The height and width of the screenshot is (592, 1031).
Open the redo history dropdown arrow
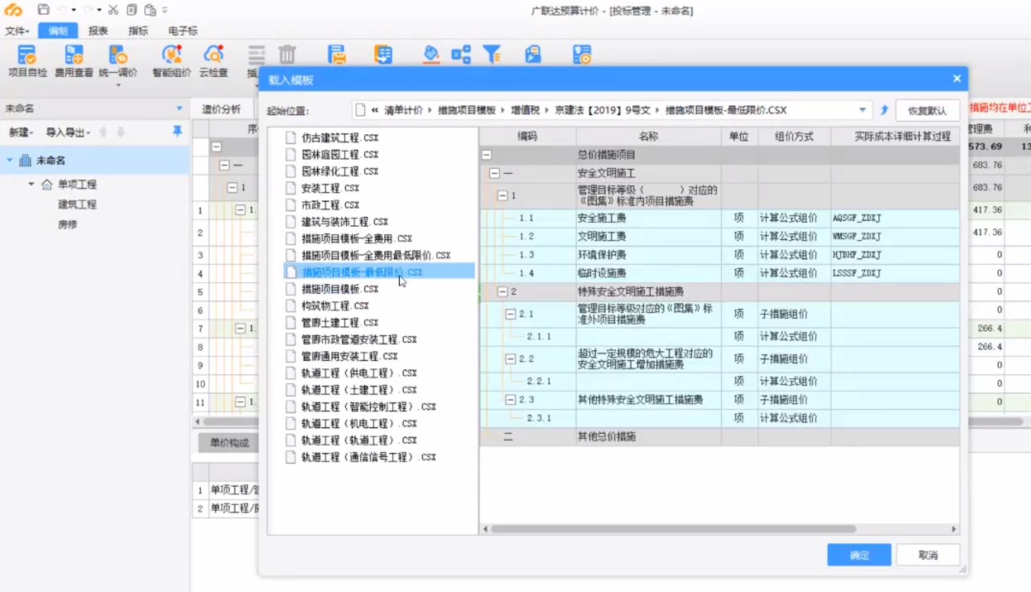pyautogui.click(x=99, y=10)
